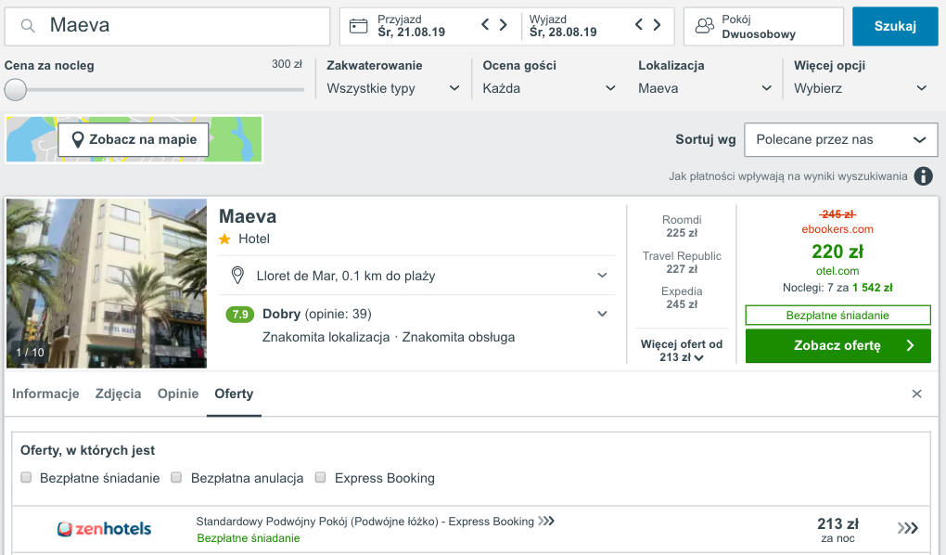Click the Zobacz ofertę green button
This screenshot has height=555, width=946.
point(838,345)
